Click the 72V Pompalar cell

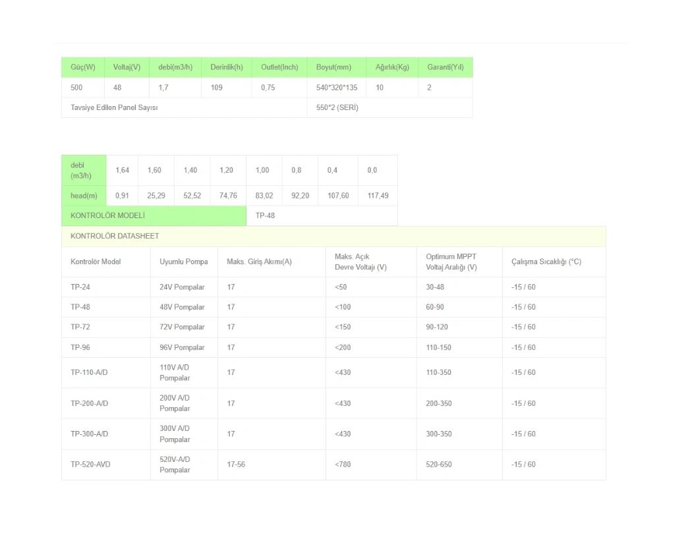pyautogui.click(x=182, y=327)
